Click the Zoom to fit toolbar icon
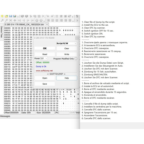Screen dimensions: 144x144 pyautogui.click(x=11, y=20)
